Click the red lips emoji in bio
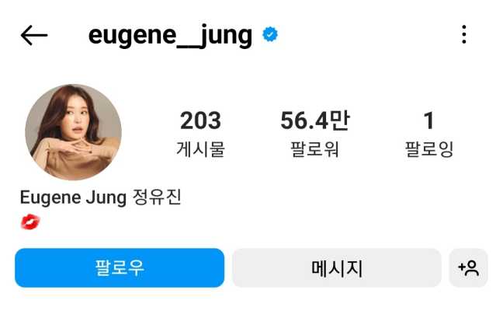 [30, 222]
